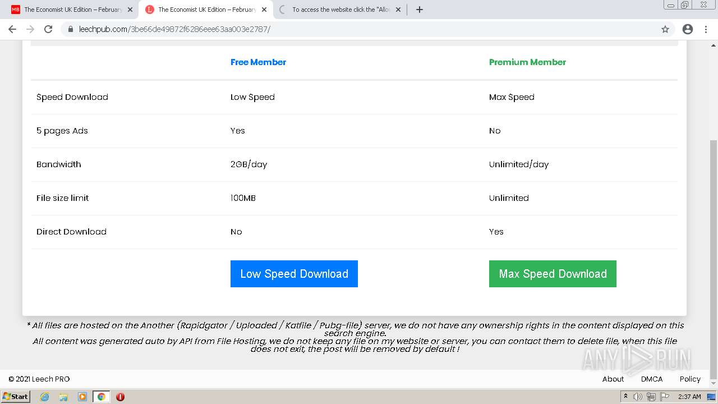Click the Free Member column heading
Viewport: 718px width, 404px height.
258,62
